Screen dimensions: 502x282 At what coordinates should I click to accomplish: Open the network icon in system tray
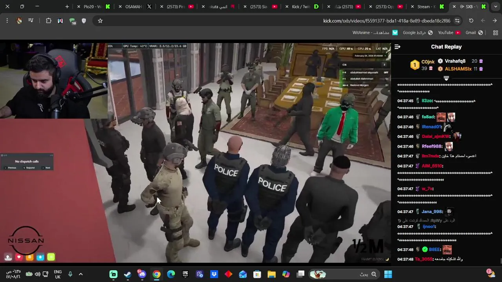click(45, 274)
